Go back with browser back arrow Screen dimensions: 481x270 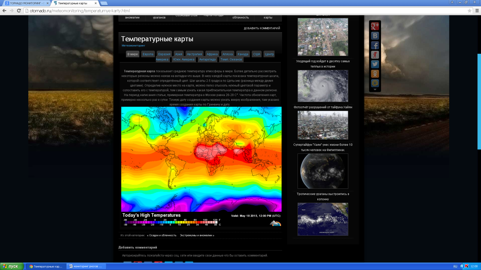pyautogui.click(x=4, y=11)
